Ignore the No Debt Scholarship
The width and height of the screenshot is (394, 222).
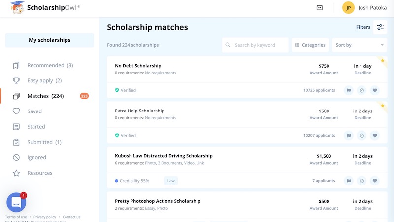(362, 90)
